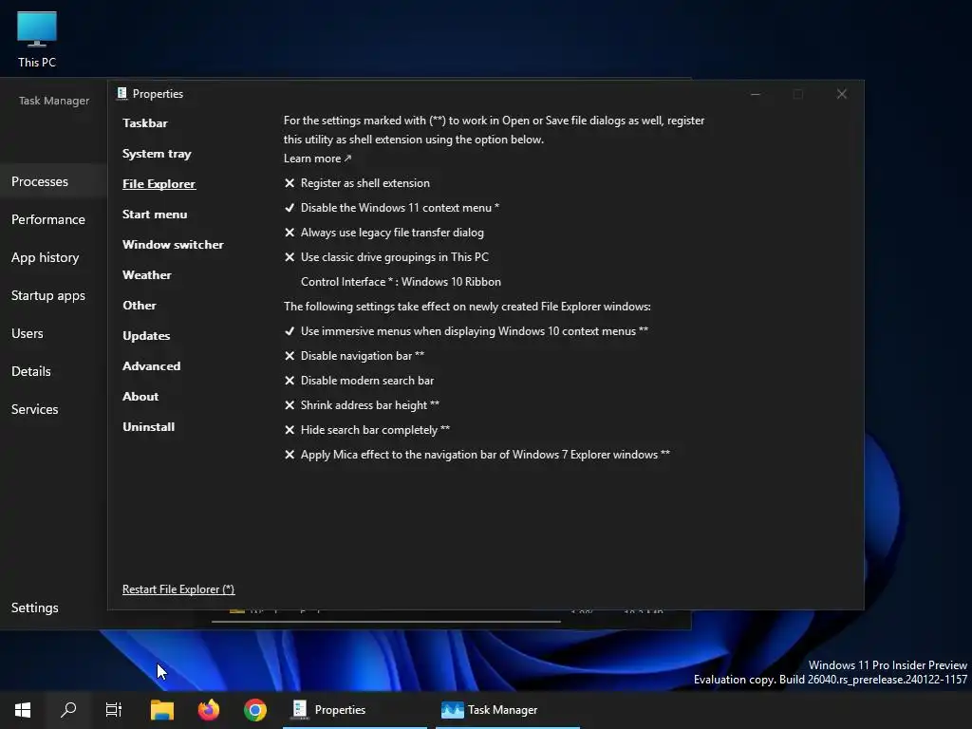Toggle Disable the Windows 11 context menu
The width and height of the screenshot is (972, 729).
pyautogui.click(x=392, y=208)
